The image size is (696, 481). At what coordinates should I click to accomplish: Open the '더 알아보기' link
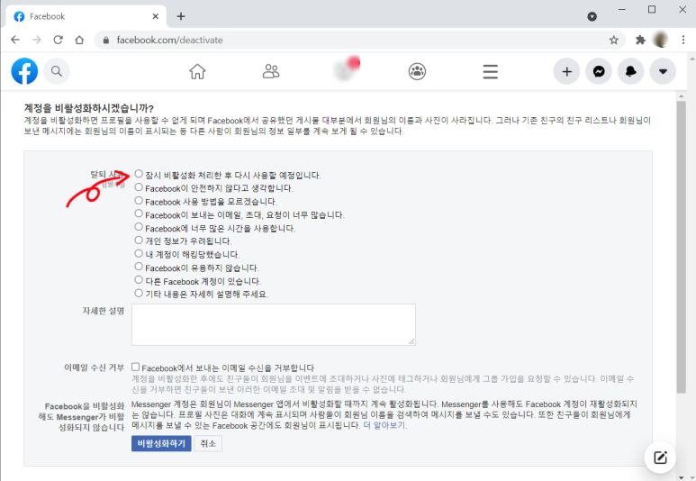[384, 425]
